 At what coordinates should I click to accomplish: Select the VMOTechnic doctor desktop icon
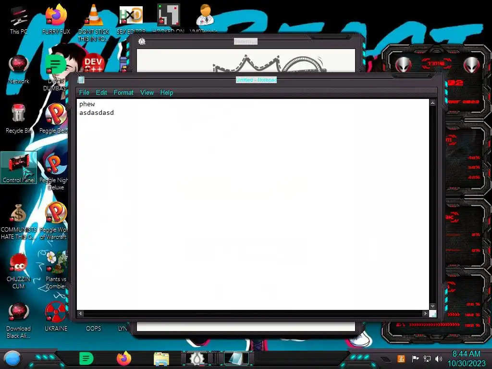coord(205,18)
